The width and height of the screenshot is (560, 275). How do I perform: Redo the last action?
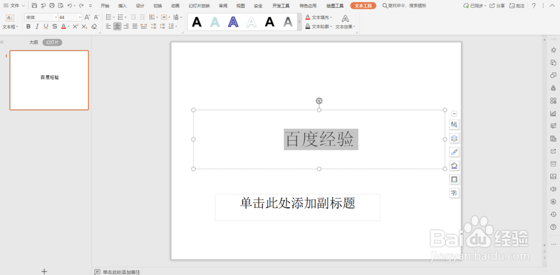click(81, 6)
